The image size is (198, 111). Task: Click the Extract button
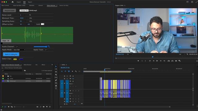[172, 61]
